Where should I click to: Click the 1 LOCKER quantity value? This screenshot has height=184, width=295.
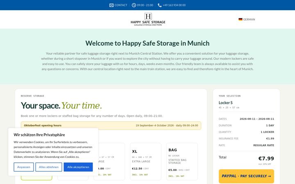[267, 132]
